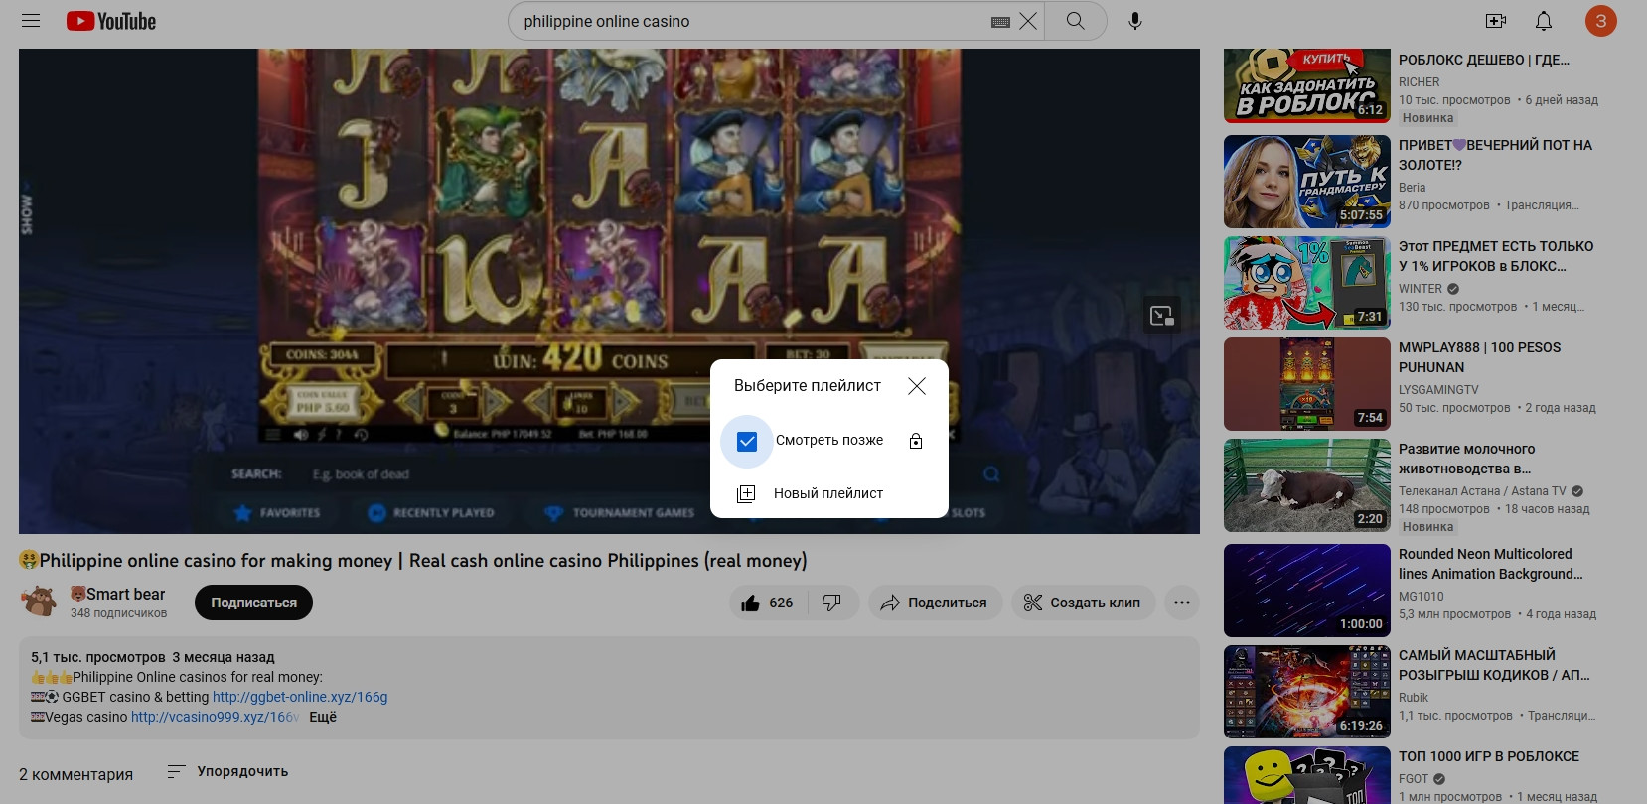Viewport: 1647px width, 804px height.
Task: Like the video with thumbs-up 626
Action: tap(768, 603)
